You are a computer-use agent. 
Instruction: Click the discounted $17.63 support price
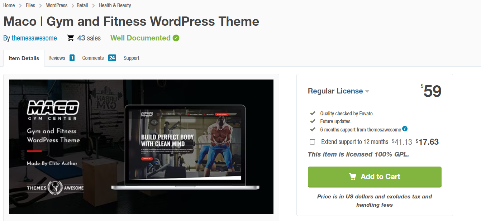[x=427, y=142]
